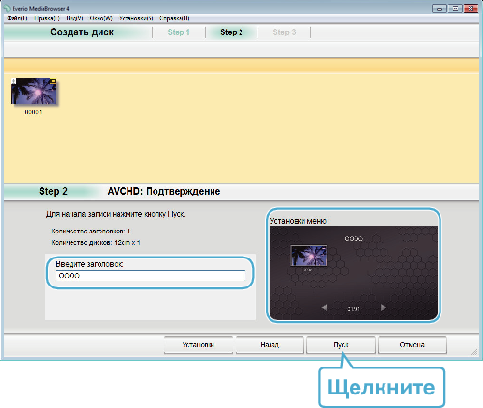Click the Пуск button to start recording
Screen dimensions: 483x408
tap(341, 345)
